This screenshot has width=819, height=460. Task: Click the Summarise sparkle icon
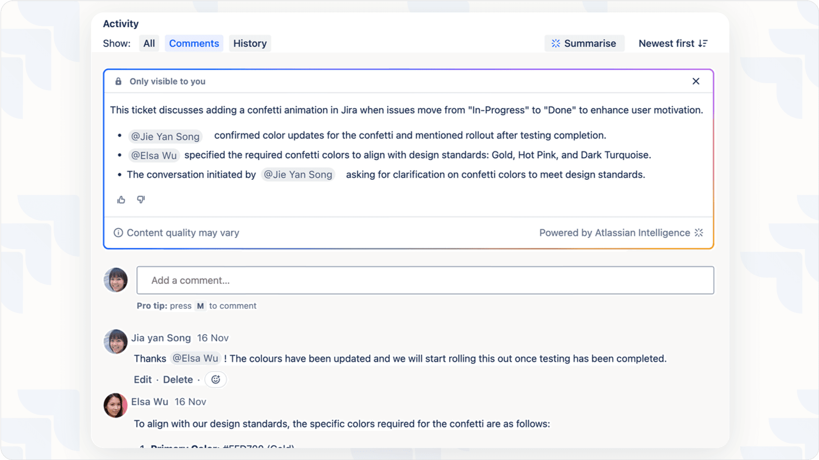[555, 43]
